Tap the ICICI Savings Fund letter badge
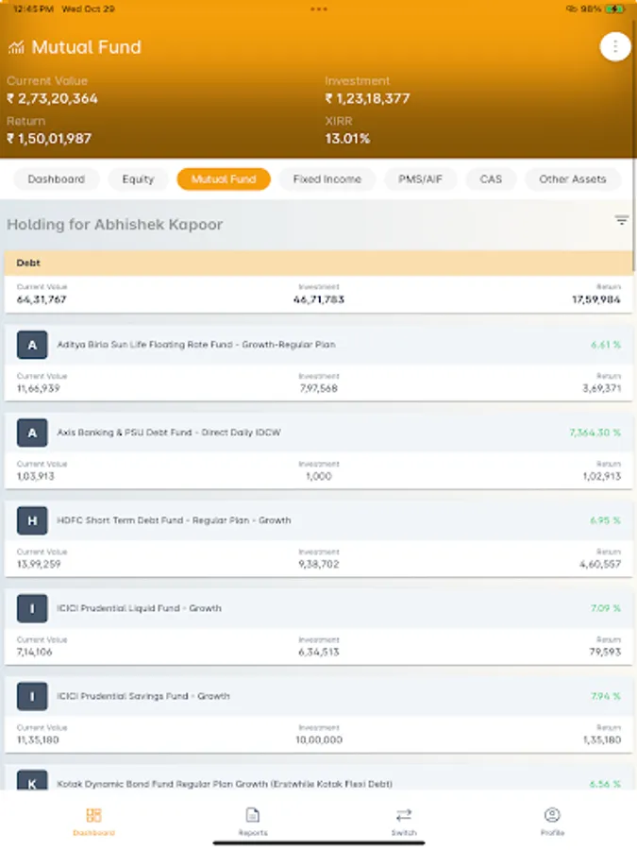 32,696
